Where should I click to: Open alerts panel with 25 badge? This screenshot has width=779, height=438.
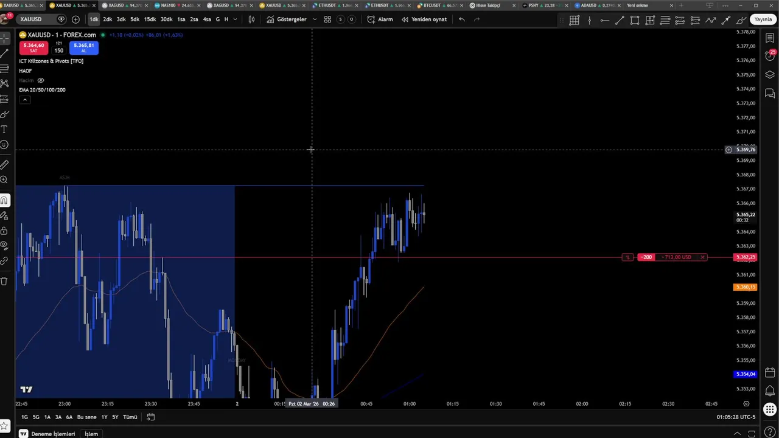coord(770,55)
